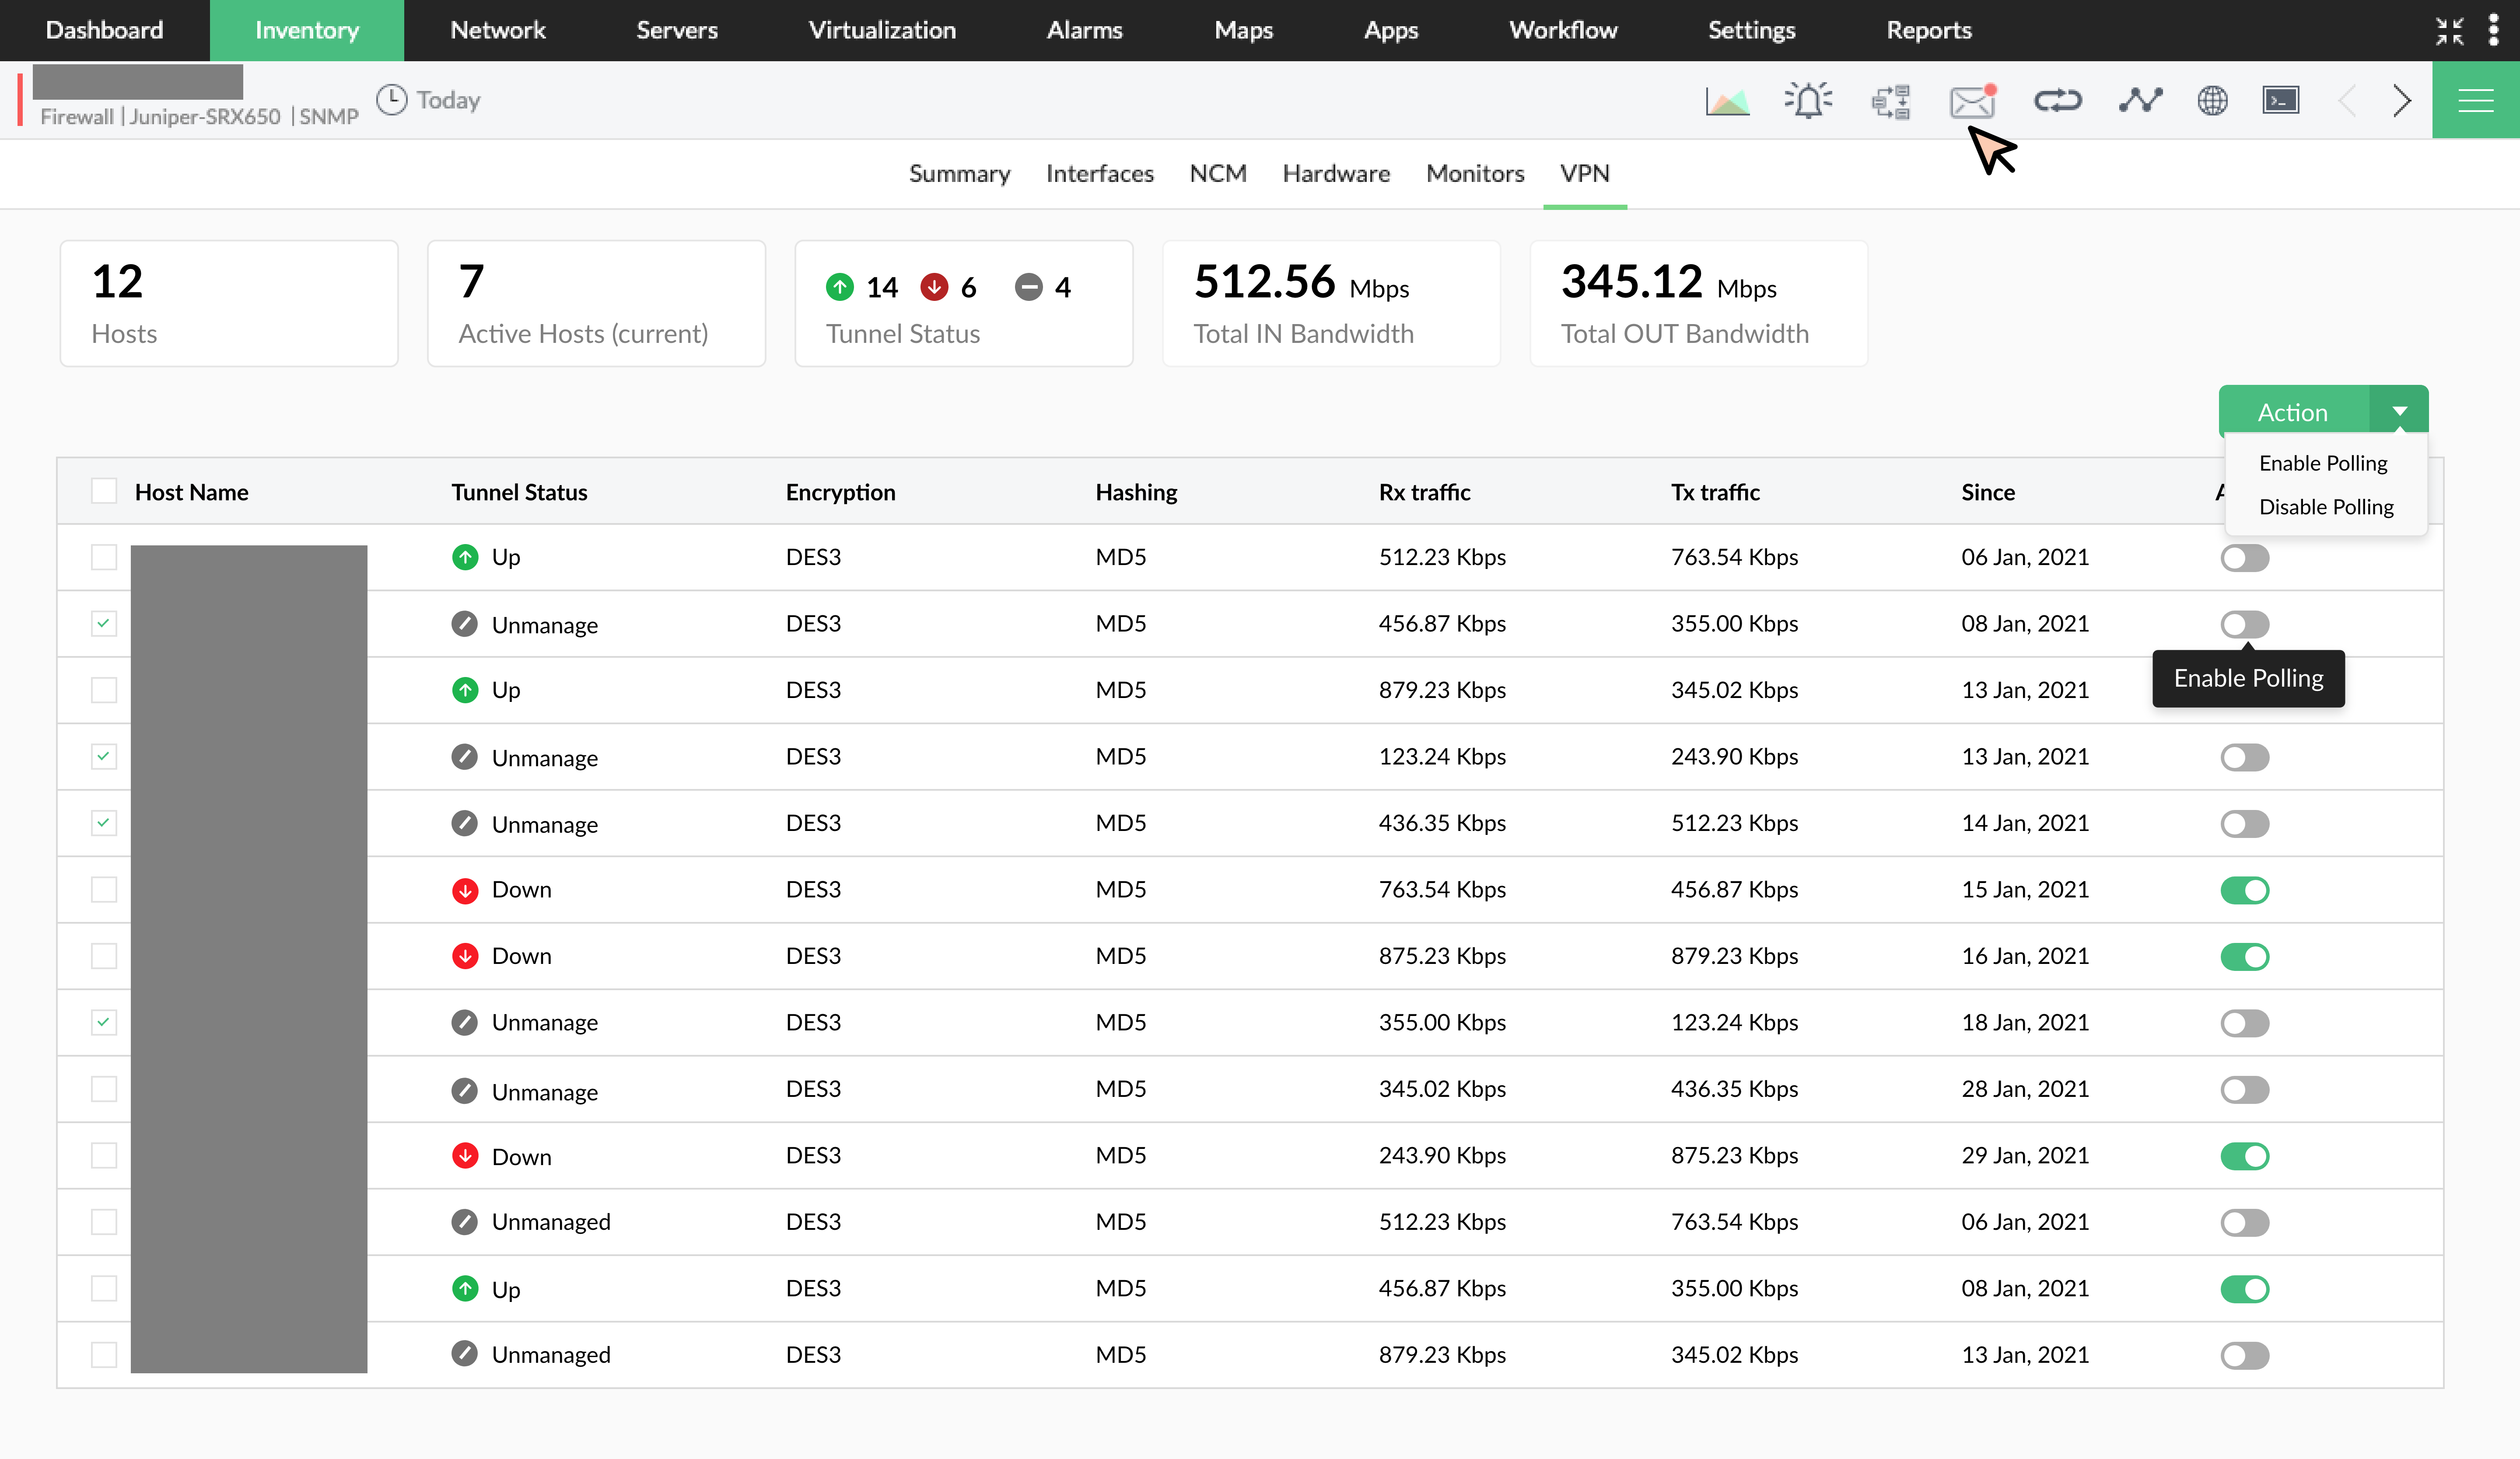The width and height of the screenshot is (2520, 1459).
Task: Click the clock icon beside Today
Action: 391,99
